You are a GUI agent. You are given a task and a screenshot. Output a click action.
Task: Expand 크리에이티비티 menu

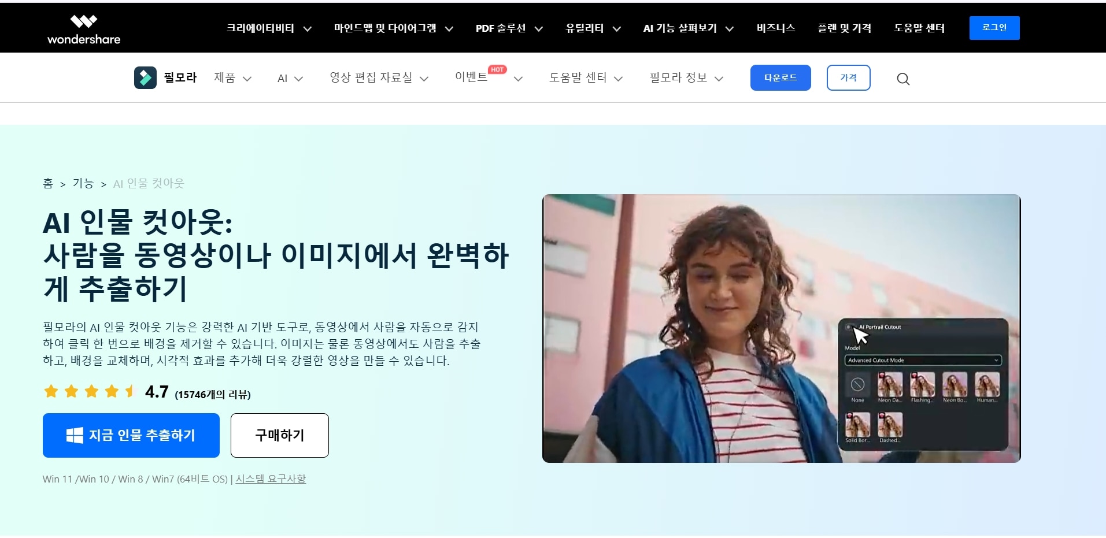(269, 28)
